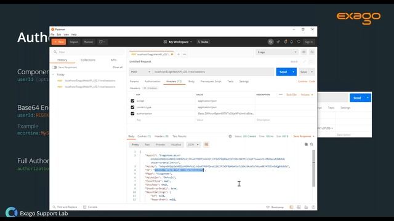The width and height of the screenshot is (394, 221).
Task: Expand the My Workspace dropdown
Action: coord(178,42)
